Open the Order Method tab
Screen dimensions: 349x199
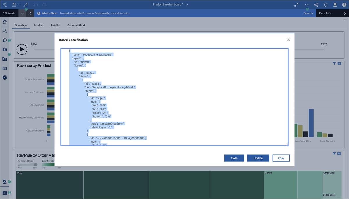76,25
